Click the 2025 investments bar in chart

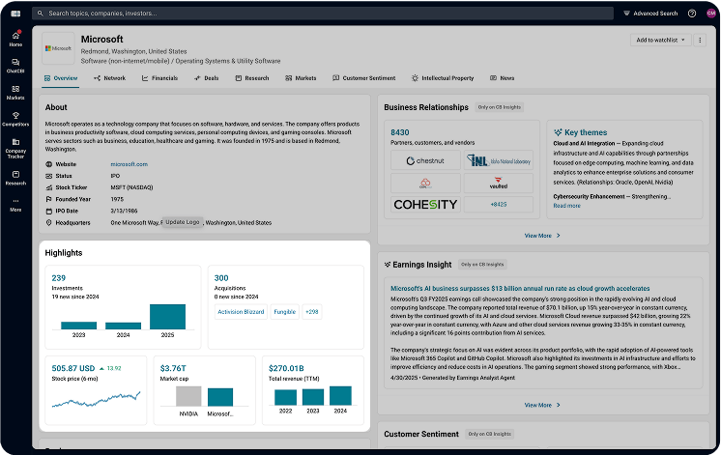coord(167,317)
